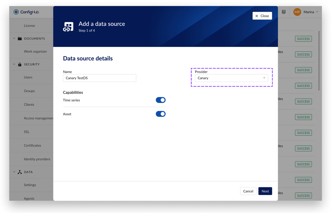Open the Provider dropdown showing Canary
The width and height of the screenshot is (332, 213).
tap(231, 78)
